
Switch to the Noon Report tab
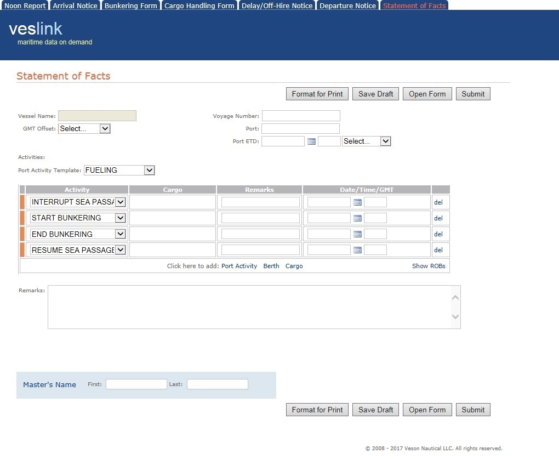click(x=25, y=5)
